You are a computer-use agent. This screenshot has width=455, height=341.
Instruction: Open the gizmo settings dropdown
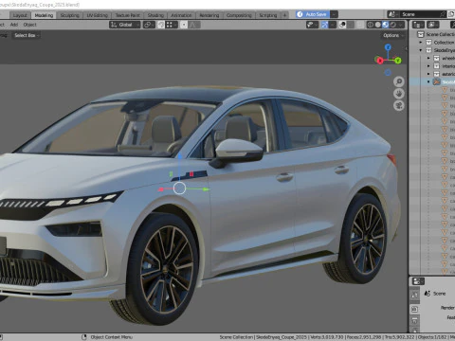tap(333, 25)
